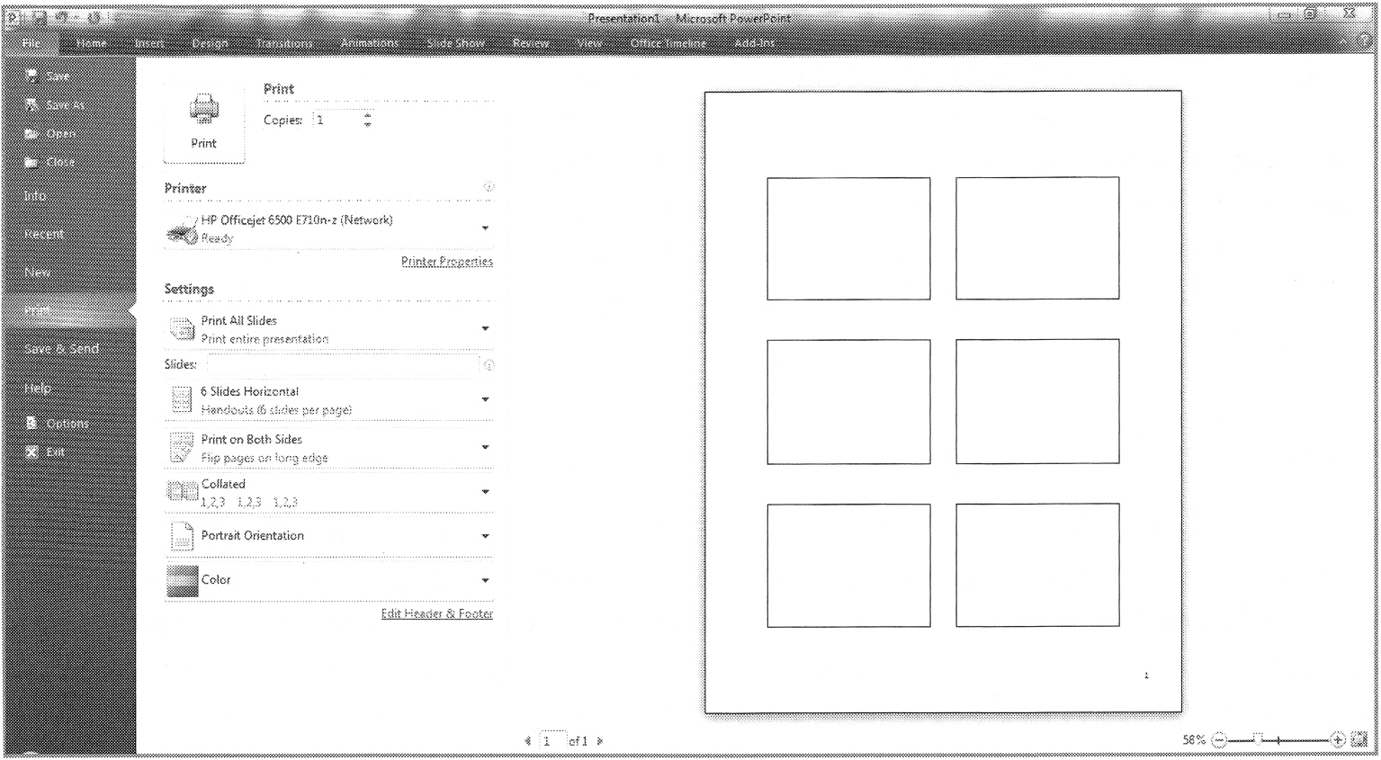Open the File tab
The image size is (1381, 760).
(x=31, y=43)
